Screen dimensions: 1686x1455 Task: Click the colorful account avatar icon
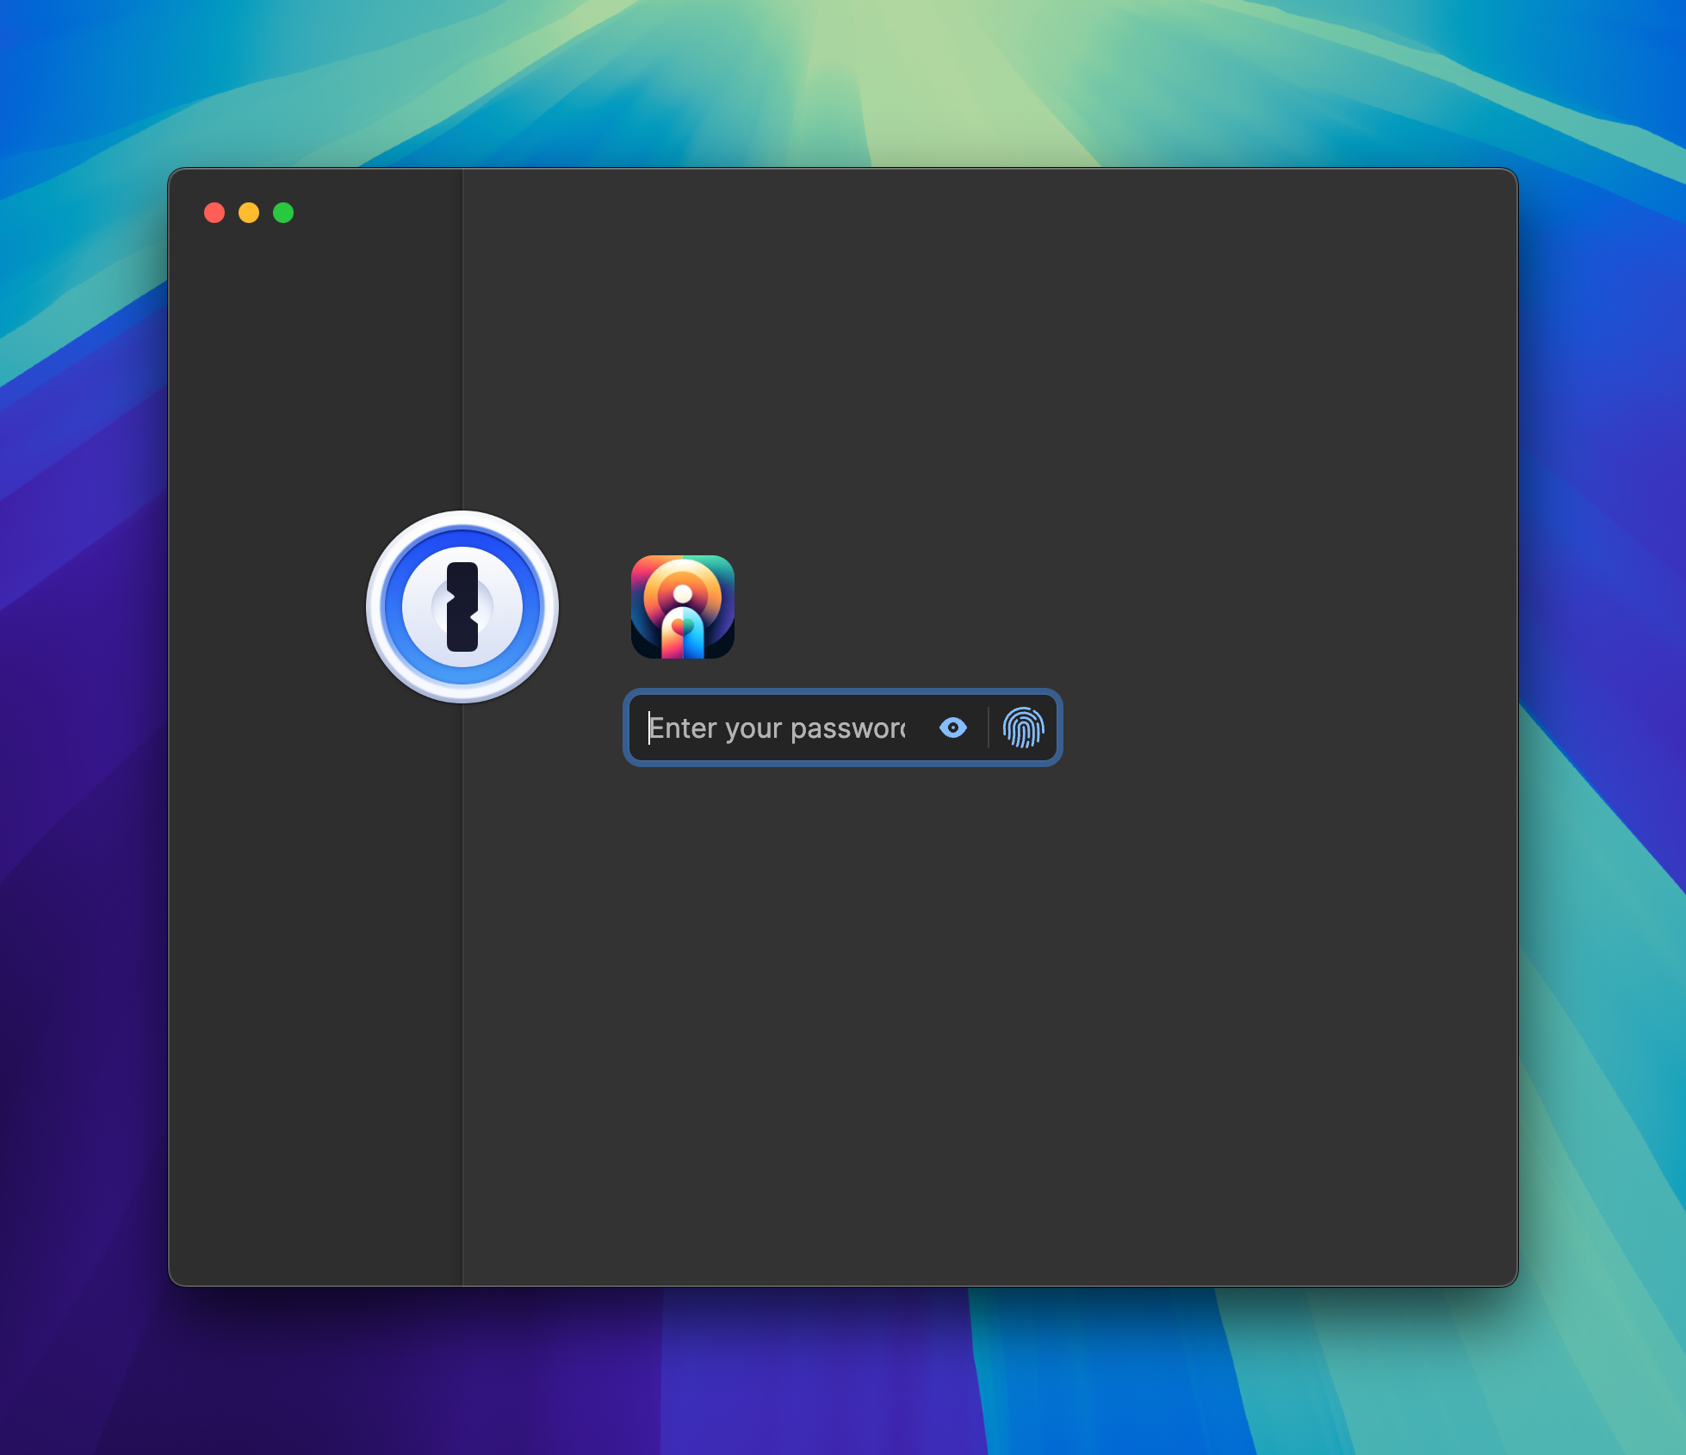[683, 607]
